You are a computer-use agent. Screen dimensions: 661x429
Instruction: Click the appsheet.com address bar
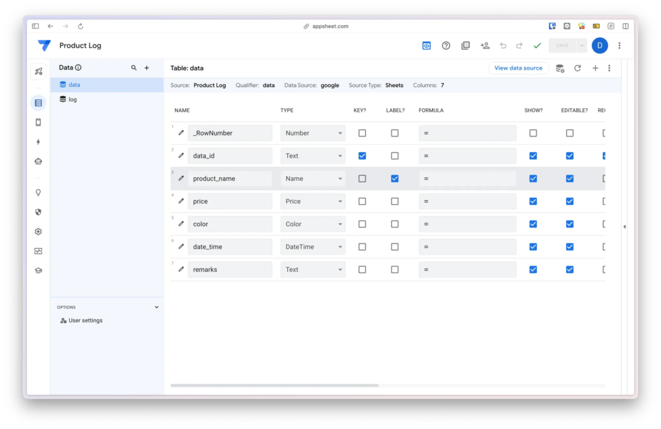click(326, 26)
